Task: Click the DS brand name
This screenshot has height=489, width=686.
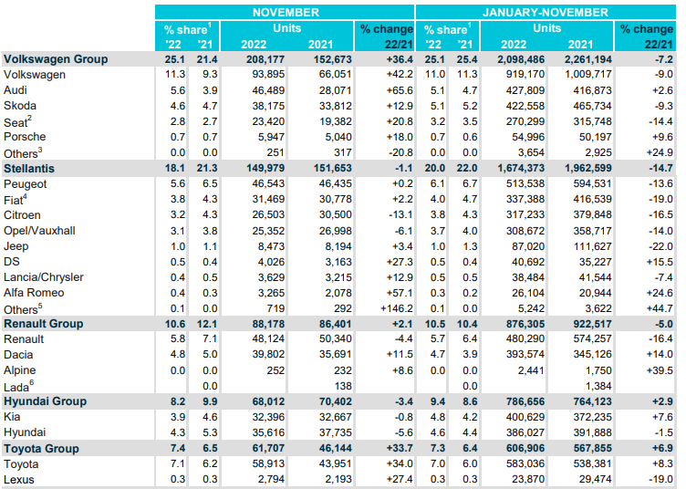Action: (11, 262)
